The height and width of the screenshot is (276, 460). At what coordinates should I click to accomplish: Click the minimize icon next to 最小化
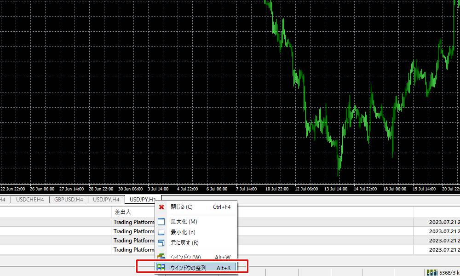point(161,232)
